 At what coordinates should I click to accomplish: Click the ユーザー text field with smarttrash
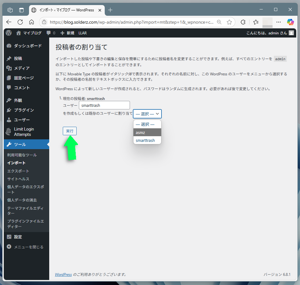click(104, 105)
